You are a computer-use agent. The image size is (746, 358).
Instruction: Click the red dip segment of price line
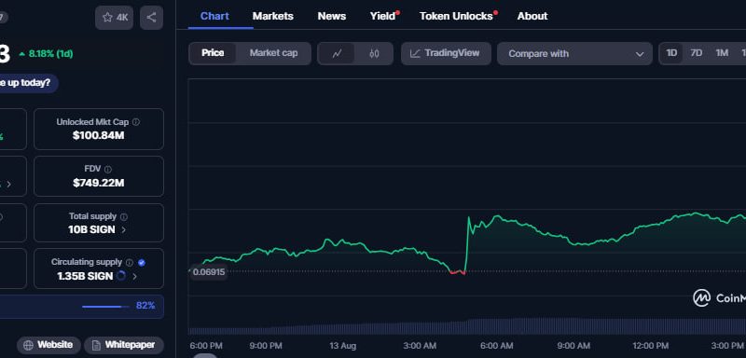coord(457,273)
